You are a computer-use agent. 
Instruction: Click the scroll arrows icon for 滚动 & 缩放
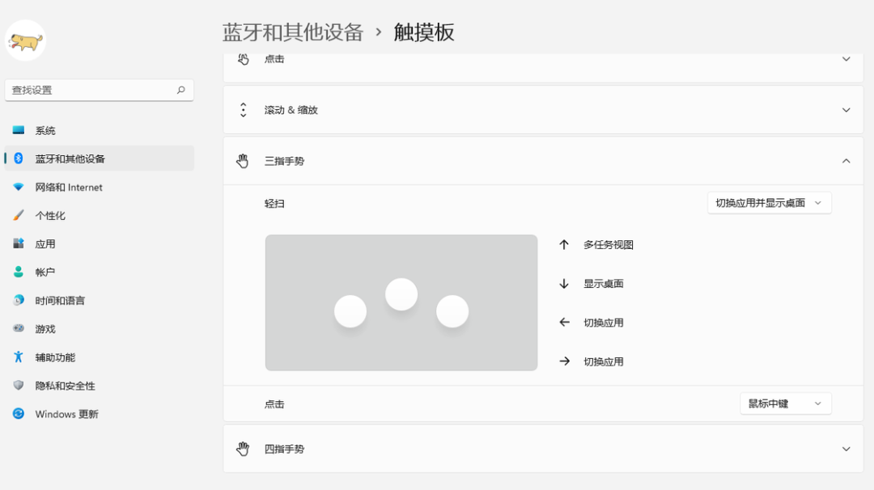243,110
